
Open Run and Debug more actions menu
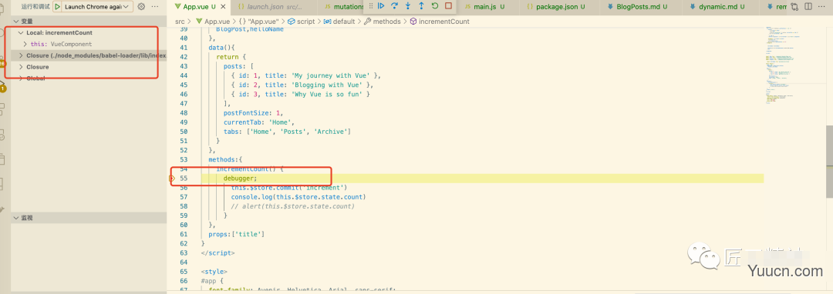click(155, 6)
